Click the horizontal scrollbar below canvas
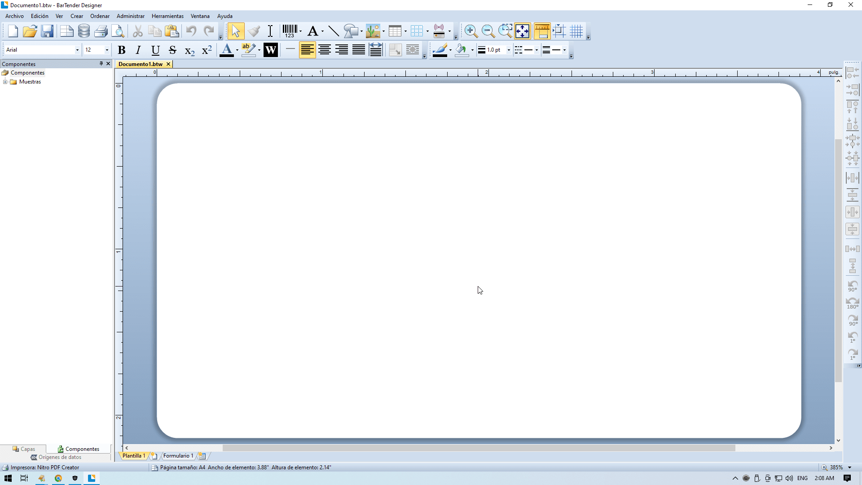 click(x=479, y=448)
